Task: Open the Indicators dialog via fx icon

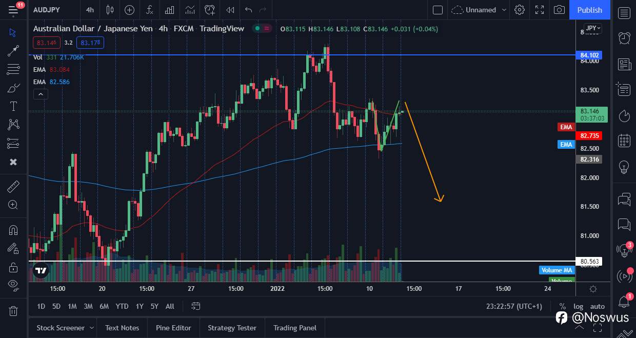Action: pos(149,10)
